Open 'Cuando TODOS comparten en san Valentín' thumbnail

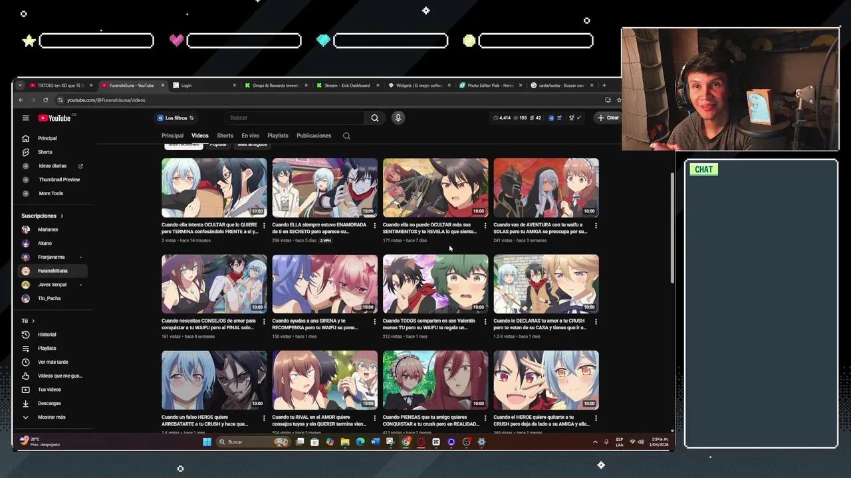pyautogui.click(x=435, y=283)
